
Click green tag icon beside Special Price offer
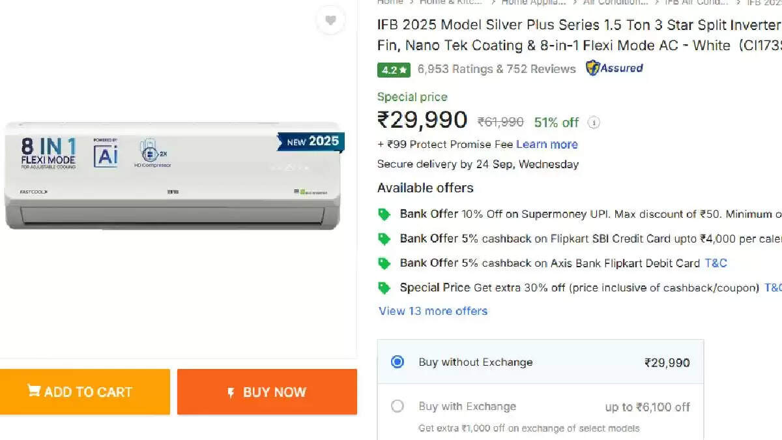click(x=384, y=287)
